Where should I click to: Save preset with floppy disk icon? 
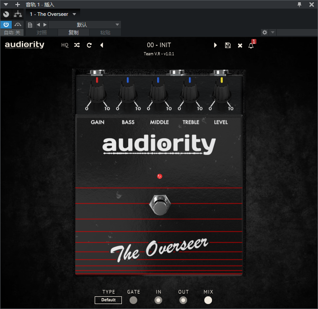pyautogui.click(x=228, y=45)
